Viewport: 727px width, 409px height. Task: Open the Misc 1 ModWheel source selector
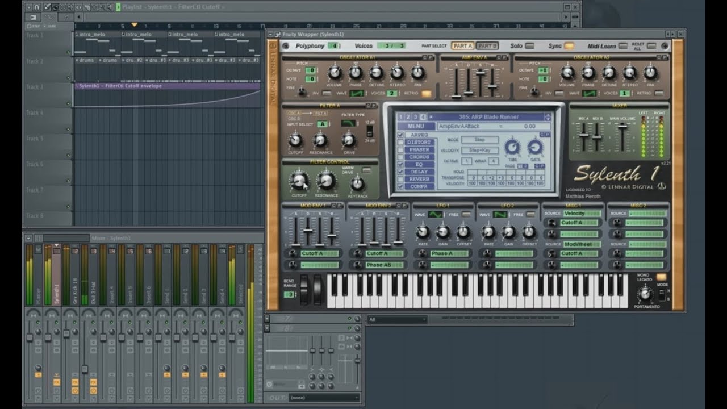coord(582,244)
